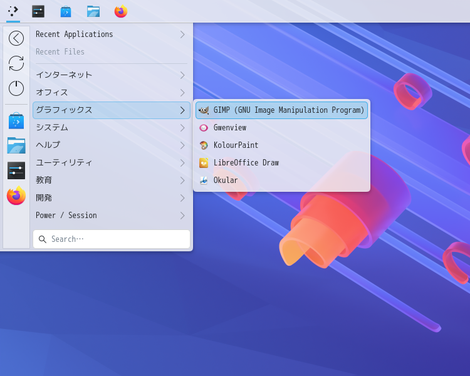Expand the ユーティリティ chevron
Screen dimensions: 470x376
[x=182, y=163]
